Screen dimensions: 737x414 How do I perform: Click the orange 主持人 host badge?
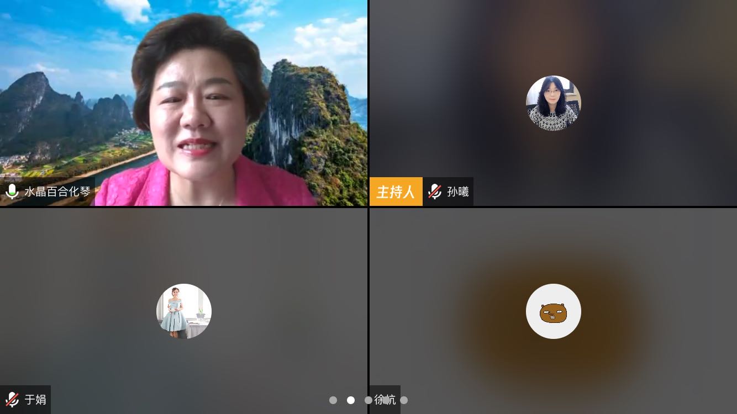coord(396,192)
